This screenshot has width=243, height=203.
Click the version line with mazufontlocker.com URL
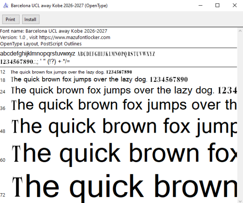tap(55, 38)
